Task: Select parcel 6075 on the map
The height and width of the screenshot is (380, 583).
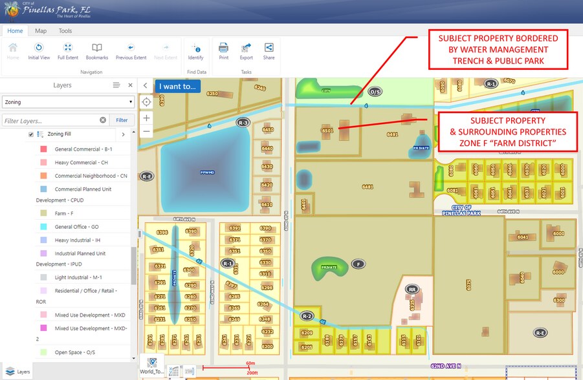Action: point(468,284)
